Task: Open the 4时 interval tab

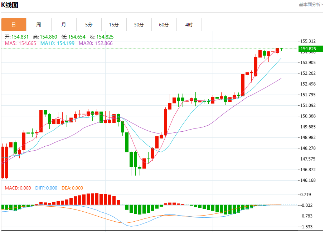Action: (x=189, y=25)
